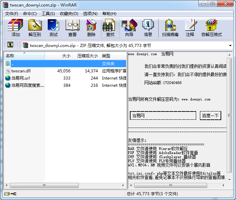Select the 当易网.url file name

[21, 78]
